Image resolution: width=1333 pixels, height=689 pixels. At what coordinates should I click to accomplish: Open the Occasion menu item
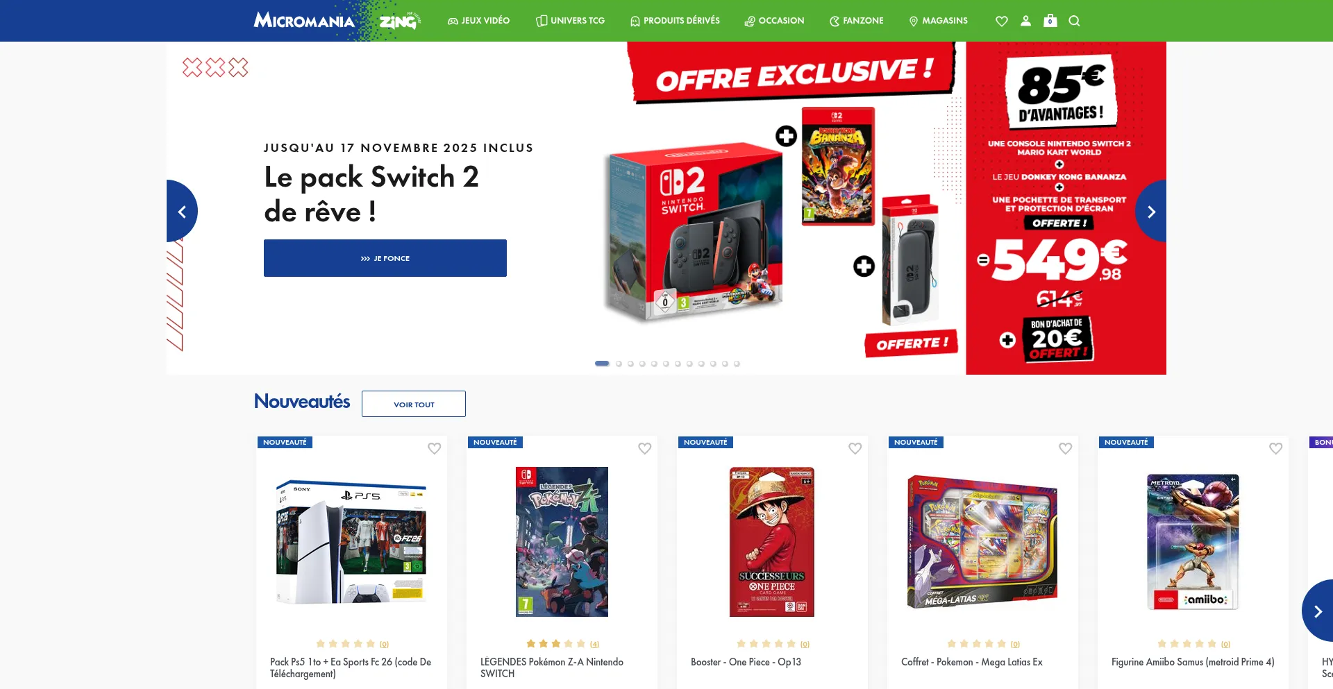(774, 21)
